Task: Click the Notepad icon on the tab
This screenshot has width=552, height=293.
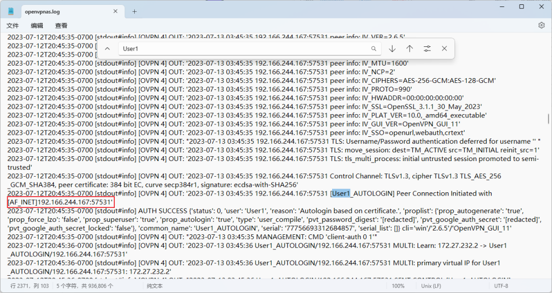Action: coord(11,11)
